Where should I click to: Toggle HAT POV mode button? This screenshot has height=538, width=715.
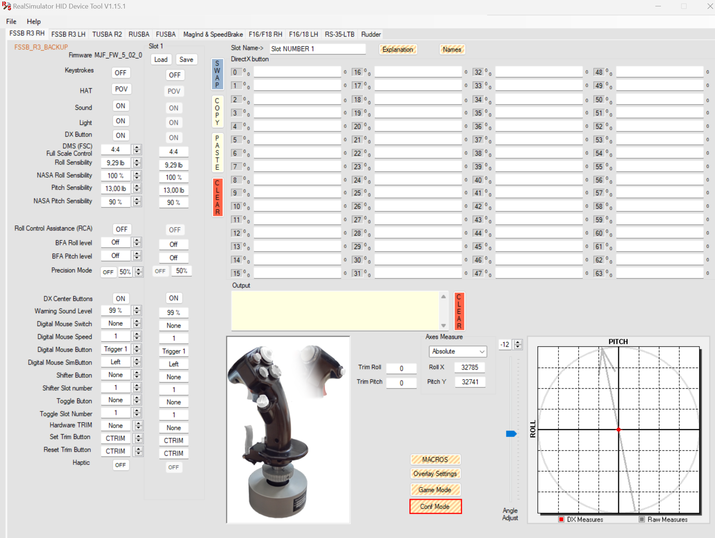click(121, 89)
